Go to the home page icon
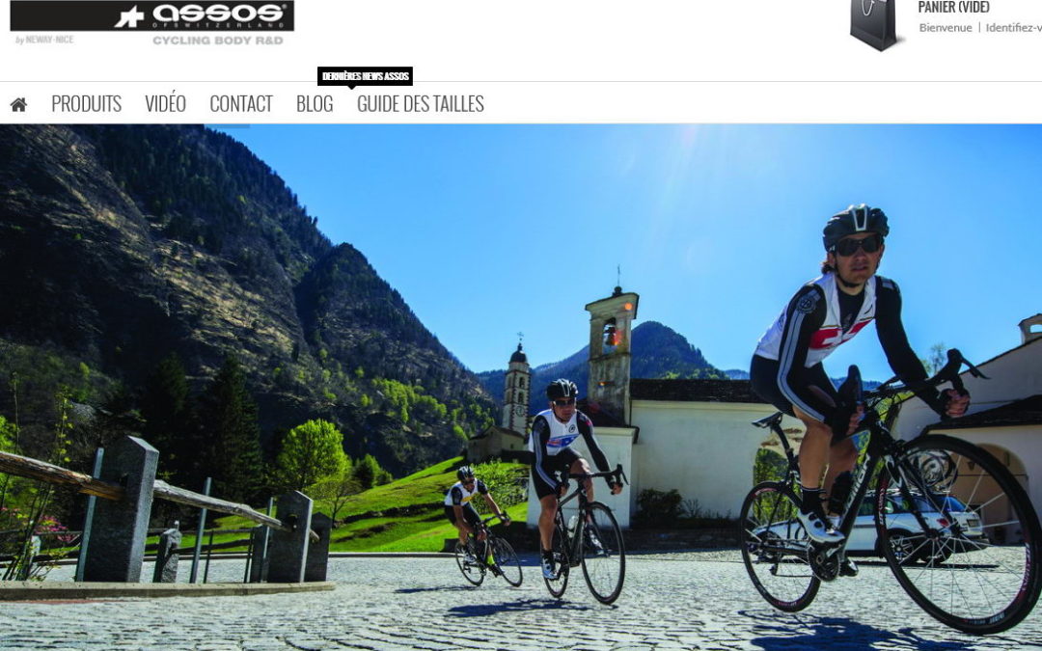 pyautogui.click(x=18, y=104)
